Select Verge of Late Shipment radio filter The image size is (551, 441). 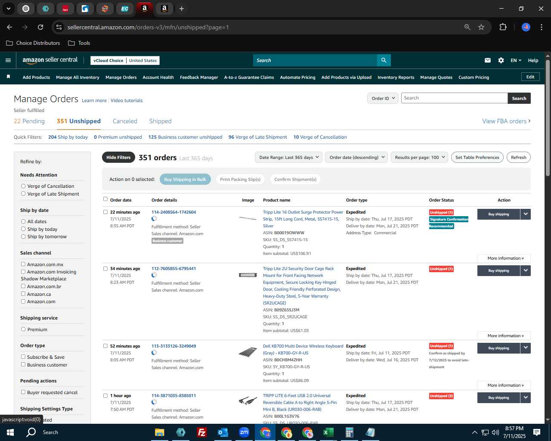point(23,193)
